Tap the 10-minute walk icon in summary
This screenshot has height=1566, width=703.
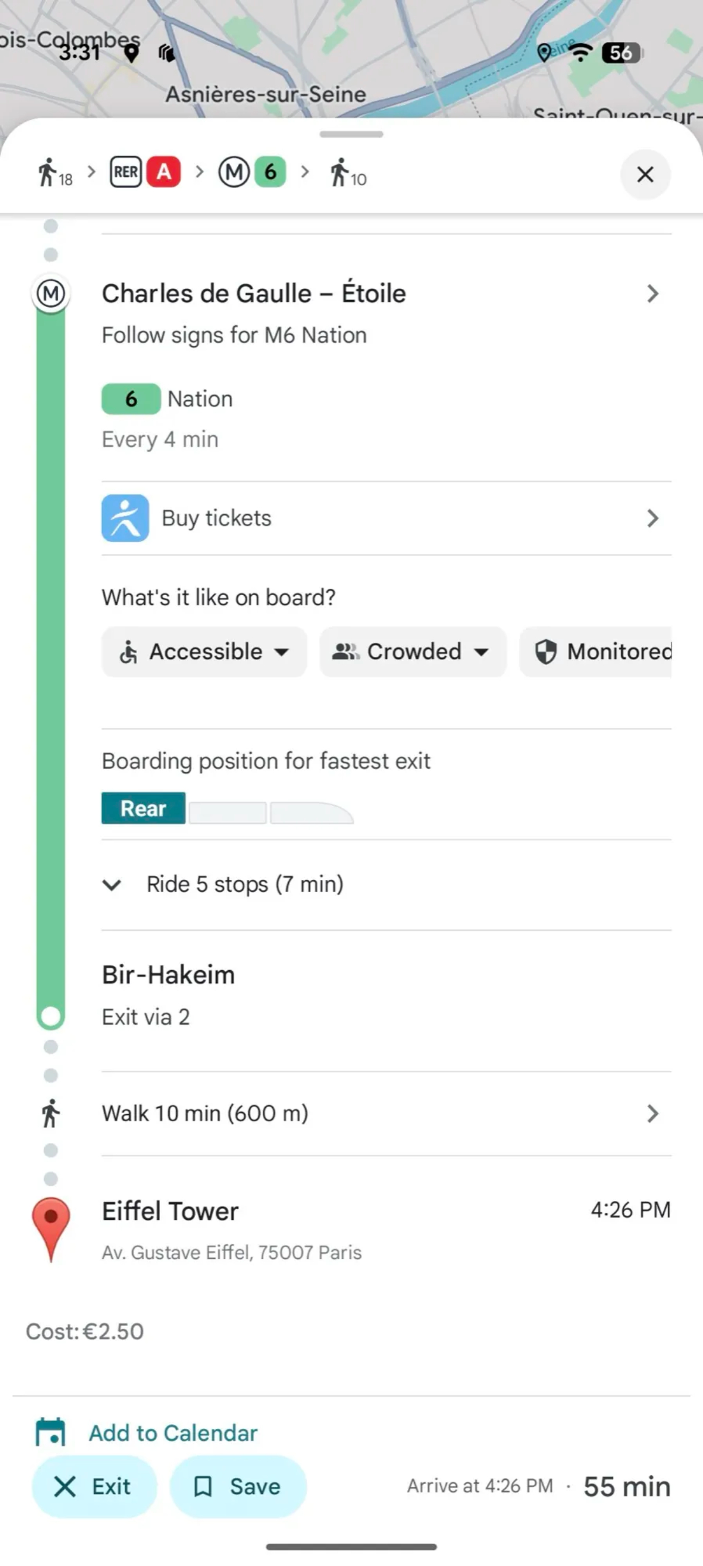pos(349,173)
